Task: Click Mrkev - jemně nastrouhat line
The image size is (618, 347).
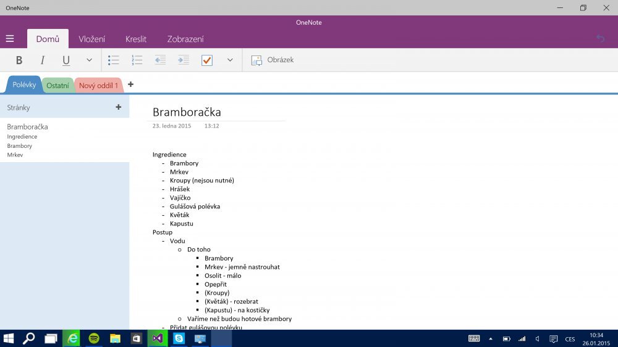Action: (242, 267)
